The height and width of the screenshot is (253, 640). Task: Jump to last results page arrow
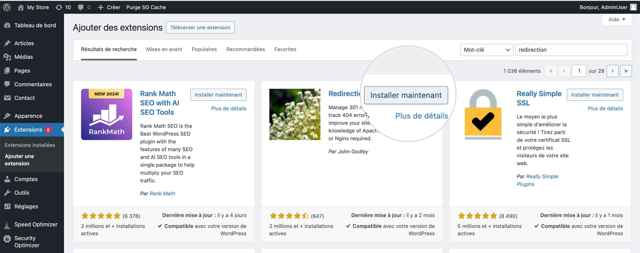(x=626, y=71)
